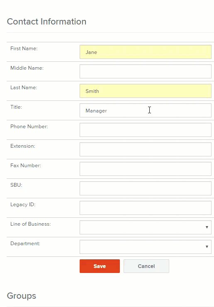Expand the Department dropdown list
This screenshot has height=307, width=214.
coord(146,247)
